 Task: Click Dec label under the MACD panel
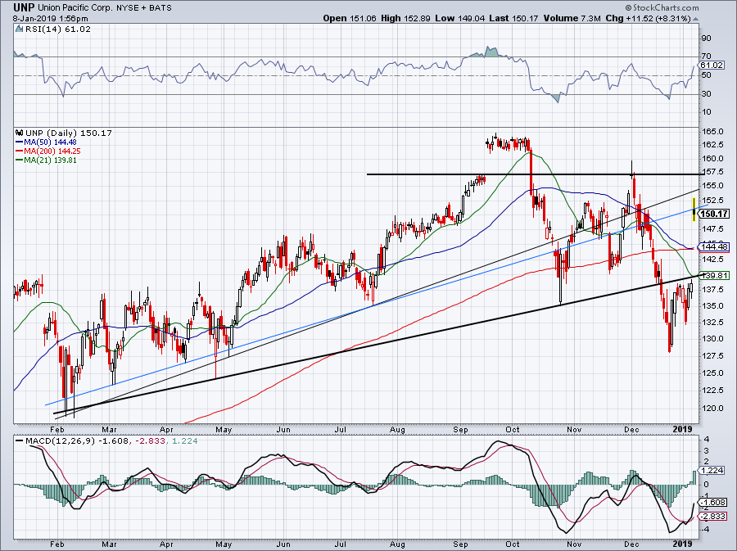point(631,544)
